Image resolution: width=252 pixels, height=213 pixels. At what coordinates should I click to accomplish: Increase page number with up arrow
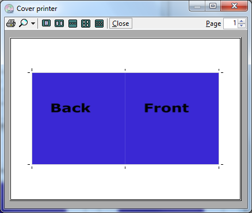(242, 21)
